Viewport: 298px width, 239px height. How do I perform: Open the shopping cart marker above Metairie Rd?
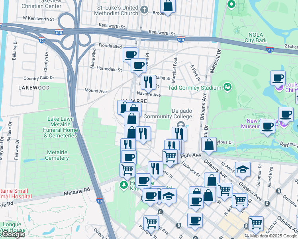(x=127, y=170)
